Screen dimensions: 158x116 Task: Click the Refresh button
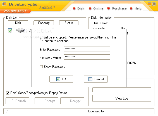[17, 101]
